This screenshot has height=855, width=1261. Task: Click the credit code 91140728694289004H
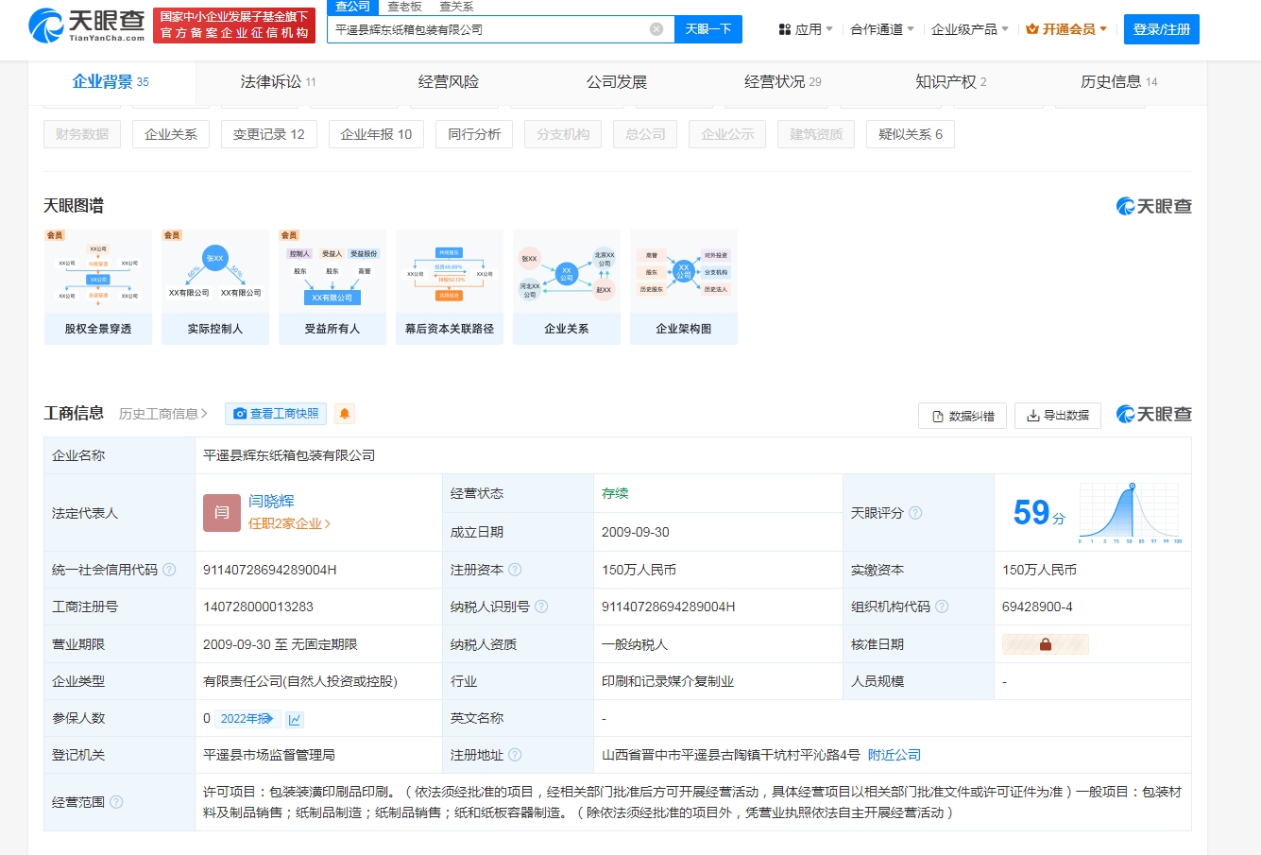tap(270, 570)
